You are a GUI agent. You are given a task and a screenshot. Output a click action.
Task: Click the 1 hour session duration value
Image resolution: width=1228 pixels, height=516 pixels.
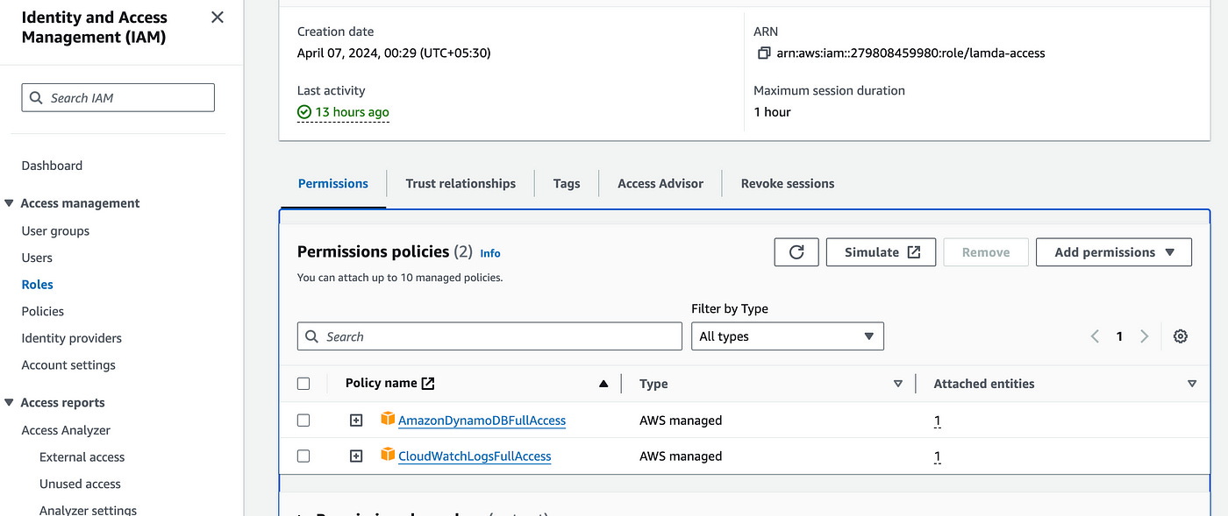(772, 112)
